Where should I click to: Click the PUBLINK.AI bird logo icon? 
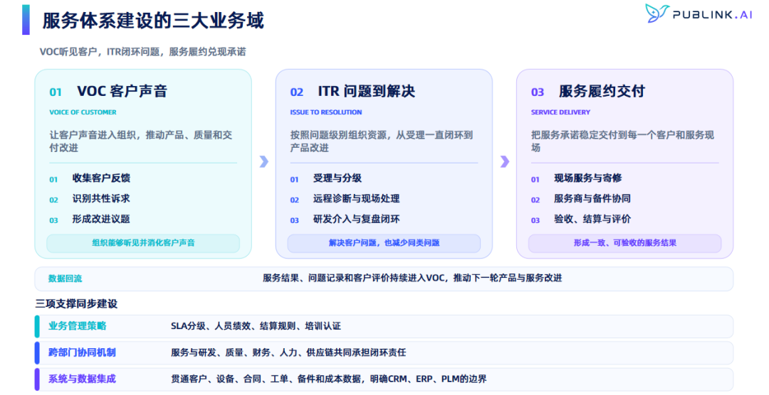click(656, 13)
